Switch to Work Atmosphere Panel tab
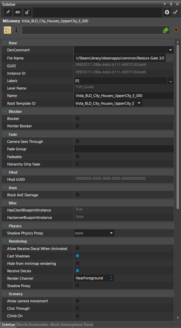Screen dimensions: 181x328 pos(71,325)
